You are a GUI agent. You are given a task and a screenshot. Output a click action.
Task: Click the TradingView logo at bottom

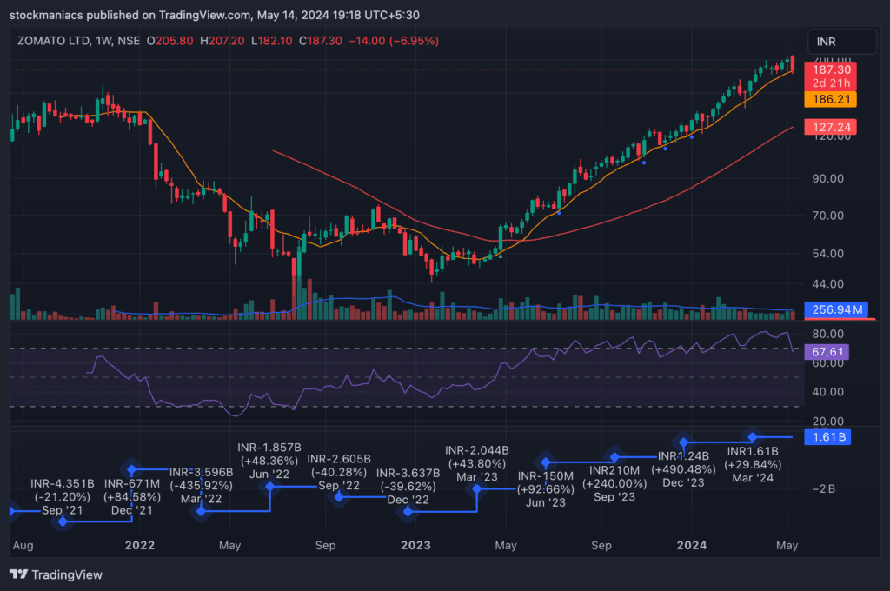[56, 574]
